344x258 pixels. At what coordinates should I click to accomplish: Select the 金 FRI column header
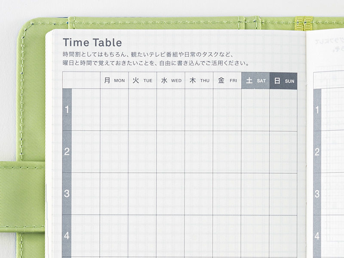pyautogui.click(x=227, y=80)
